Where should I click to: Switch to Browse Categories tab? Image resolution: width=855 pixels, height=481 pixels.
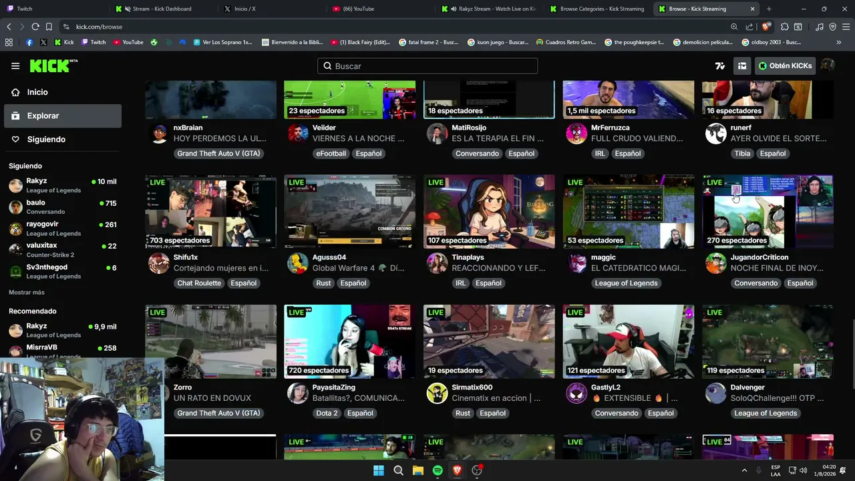coord(596,9)
